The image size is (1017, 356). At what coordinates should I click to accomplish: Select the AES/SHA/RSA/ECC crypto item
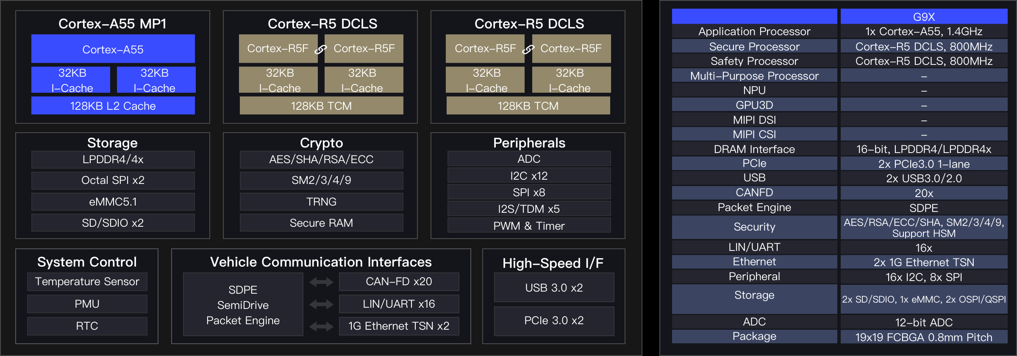click(321, 159)
